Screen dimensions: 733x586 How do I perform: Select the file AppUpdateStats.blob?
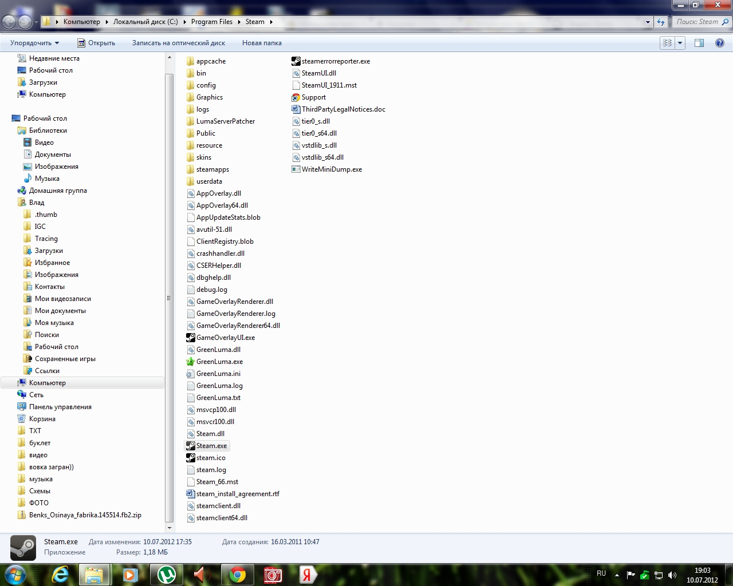(x=223, y=217)
